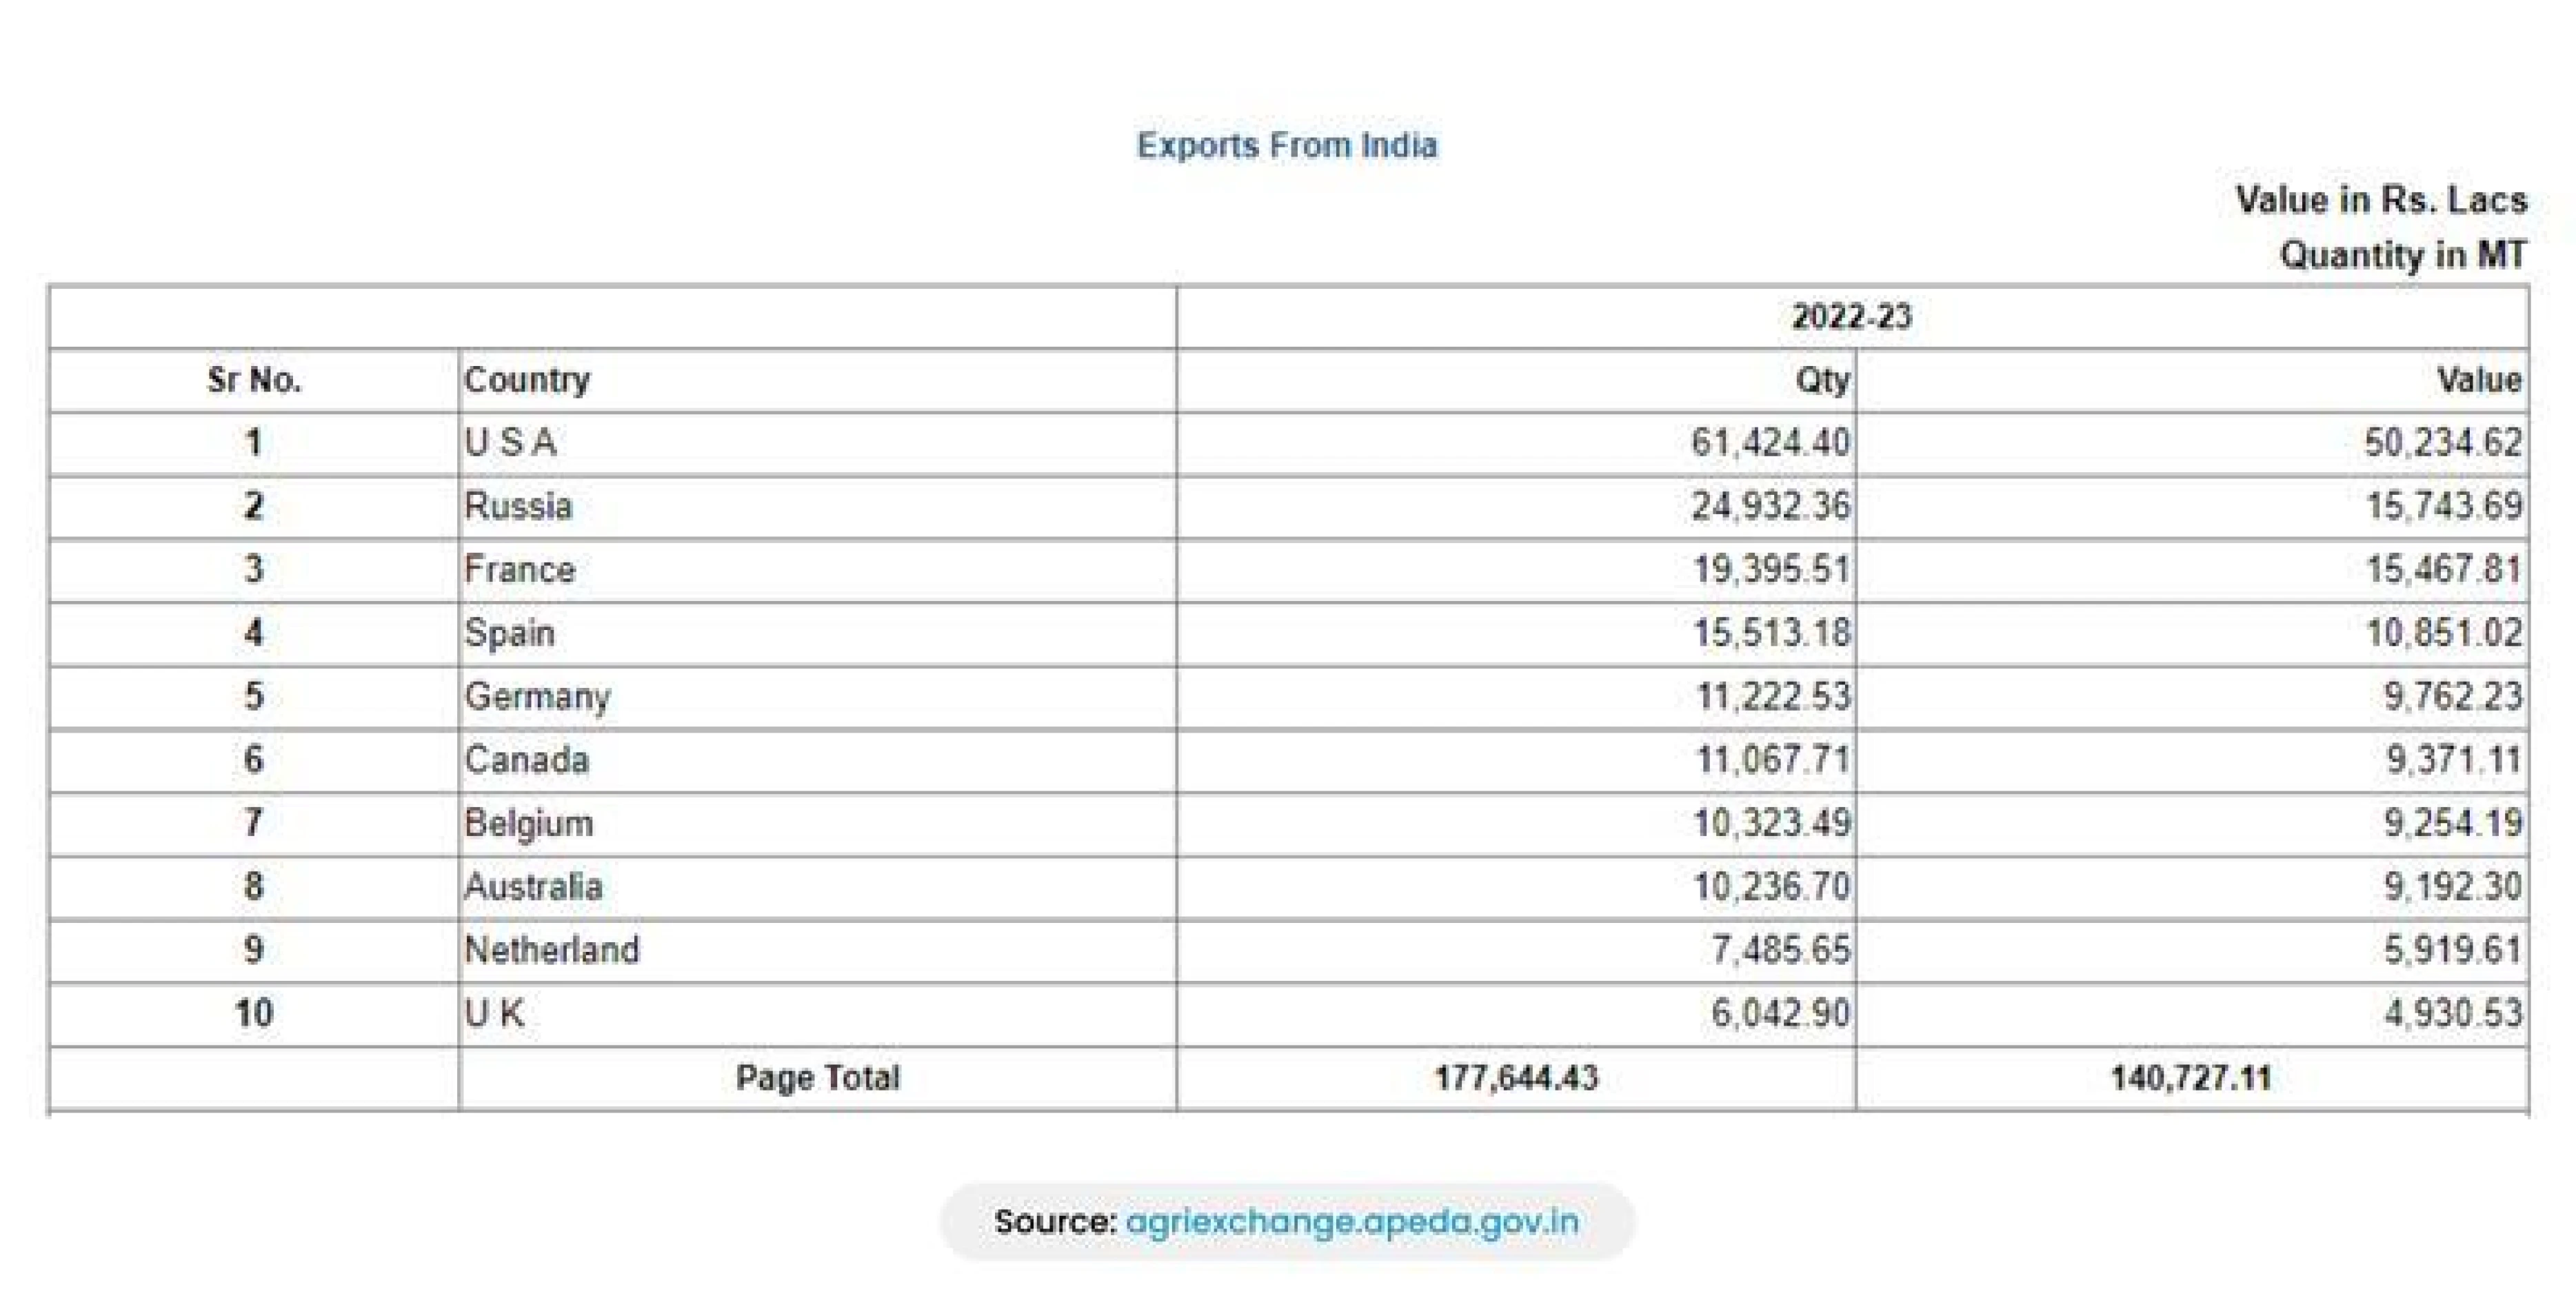Select the Netherland country cell

pos(551,950)
